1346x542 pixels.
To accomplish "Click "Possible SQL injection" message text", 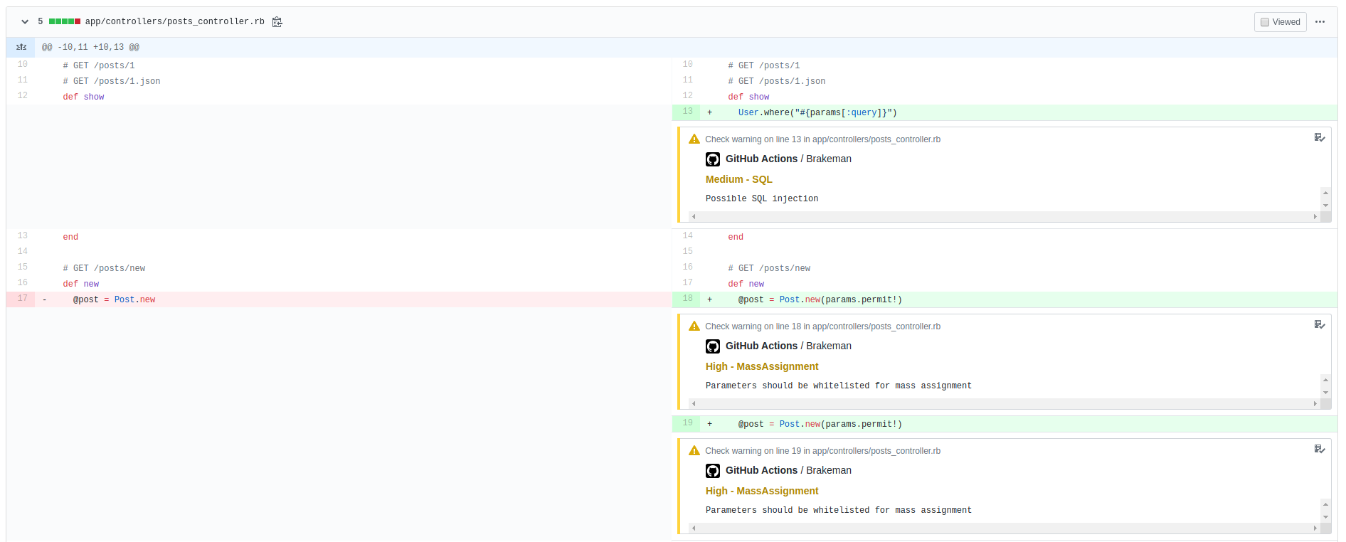I will [762, 198].
